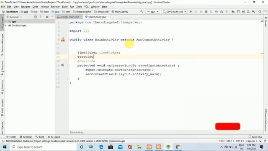Toggle the Favorites side panel tab

pyautogui.click(x=2, y=87)
